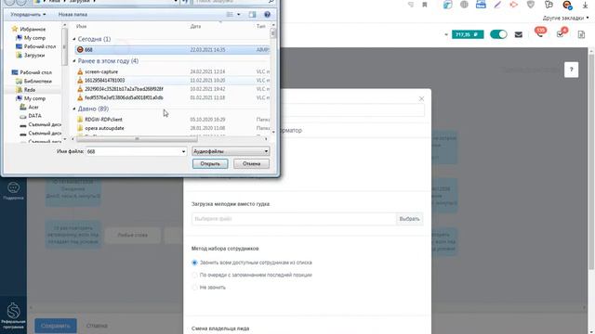Open the help icon in the file dialog toolbar
The width and height of the screenshot is (595, 334).
pyautogui.click(x=267, y=15)
